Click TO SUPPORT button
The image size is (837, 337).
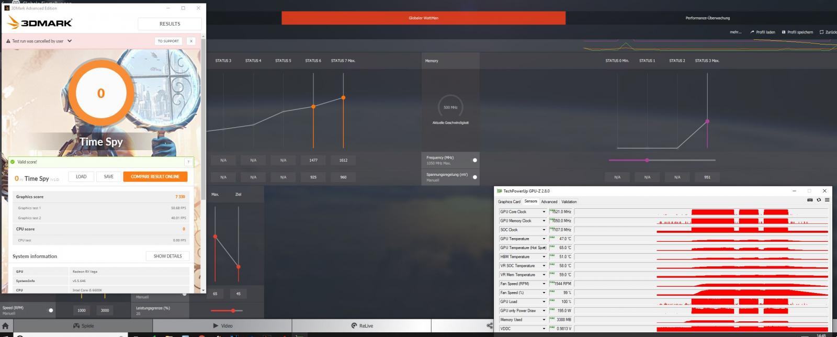168,41
